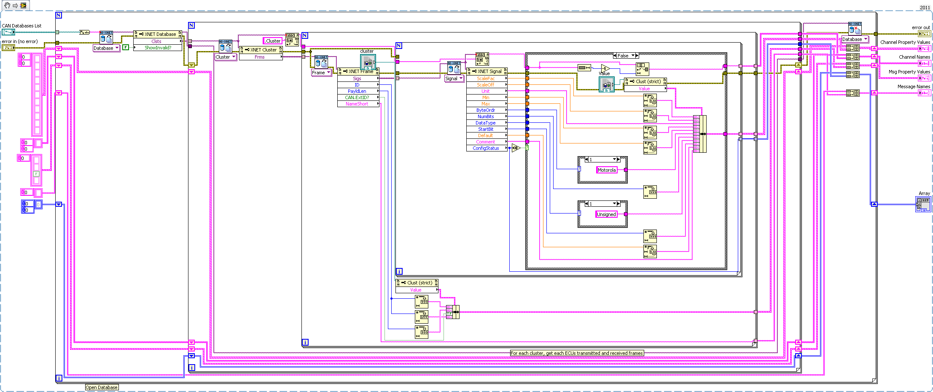Select the NameShort property row
Viewport: 933px width, 392px height.
coord(358,104)
